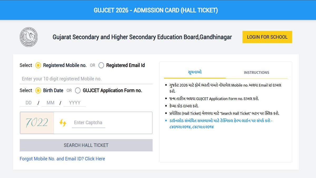316x178 pixels.
Task: Click the lightning refresh symbol beside captcha
Action: (63, 123)
